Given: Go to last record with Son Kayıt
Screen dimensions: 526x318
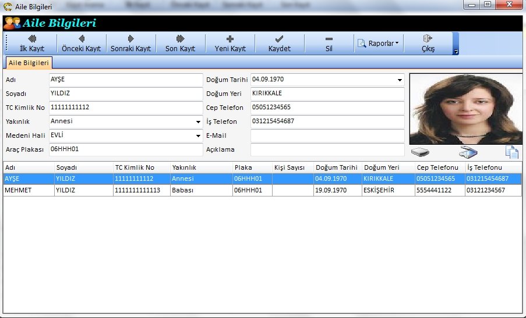Looking at the screenshot, I should click(180, 44).
